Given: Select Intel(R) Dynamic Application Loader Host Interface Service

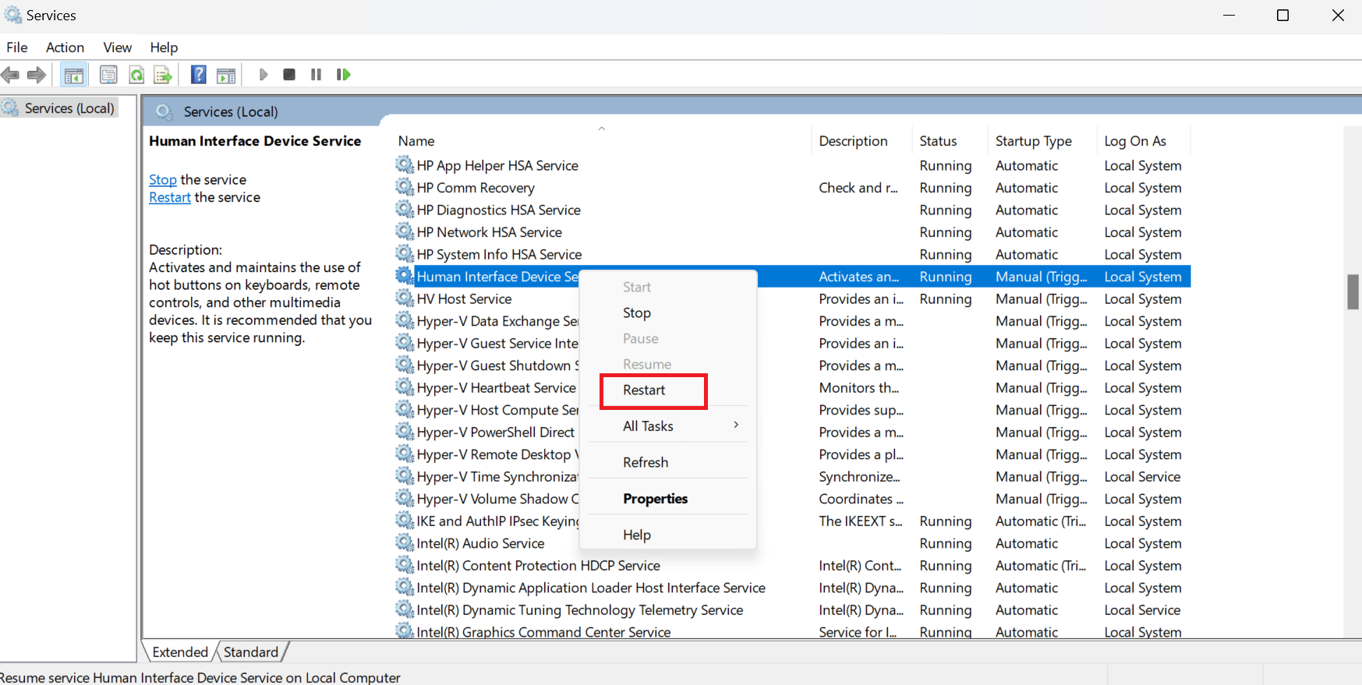Looking at the screenshot, I should tap(792, 588).
